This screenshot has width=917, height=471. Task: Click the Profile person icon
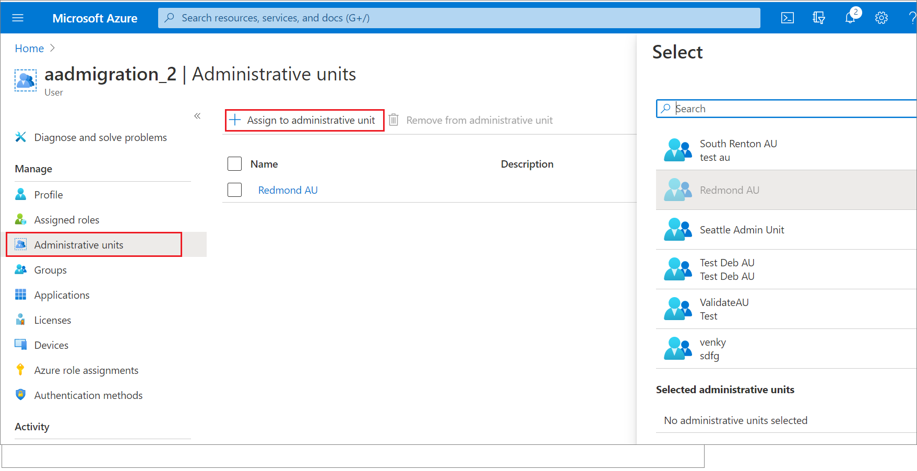click(x=21, y=194)
